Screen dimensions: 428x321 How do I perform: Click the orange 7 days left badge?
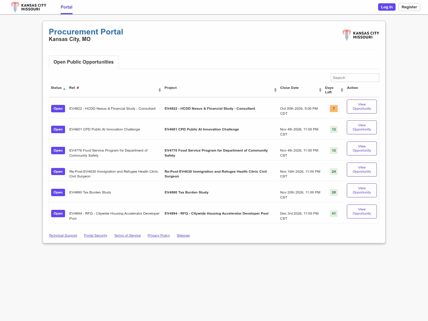tap(334, 108)
